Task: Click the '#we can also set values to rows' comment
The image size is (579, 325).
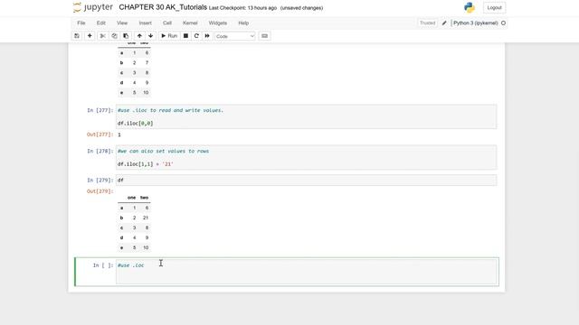Action: click(x=163, y=151)
